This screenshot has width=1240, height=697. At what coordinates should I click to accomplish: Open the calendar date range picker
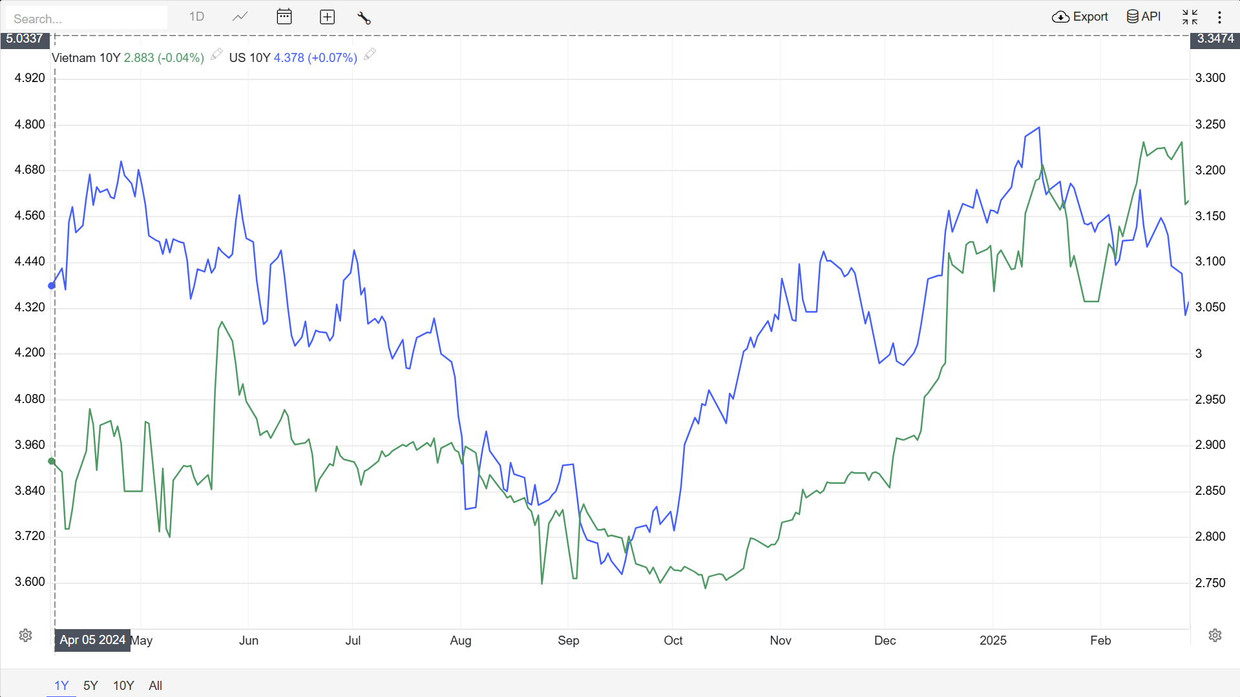click(284, 17)
